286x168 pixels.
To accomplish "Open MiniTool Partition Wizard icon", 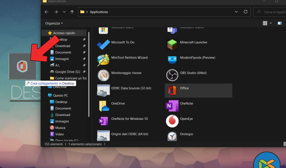I will pyautogui.click(x=103, y=60).
